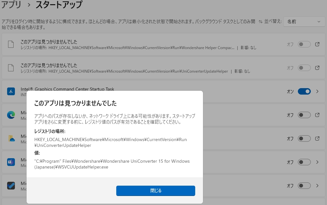Click the blue checkmark app icon
The width and height of the screenshot is (327, 205).
[11, 185]
